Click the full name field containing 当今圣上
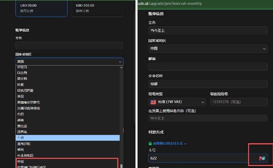This screenshot has height=168, width=273. click(208, 31)
